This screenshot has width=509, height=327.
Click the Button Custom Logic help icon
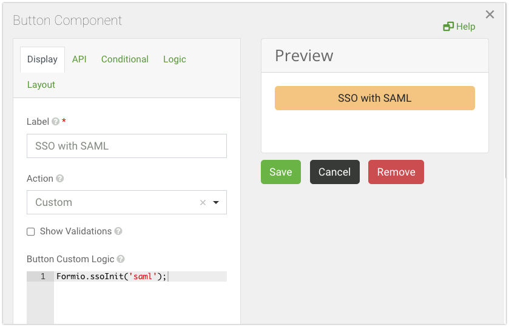(x=121, y=259)
